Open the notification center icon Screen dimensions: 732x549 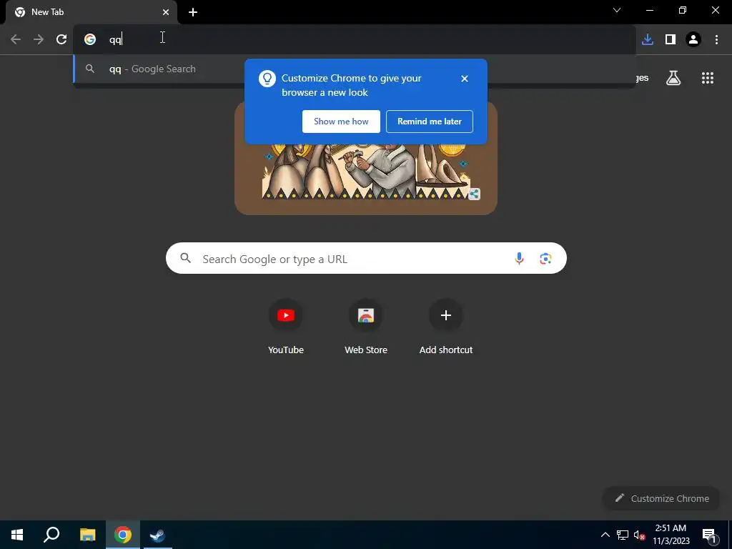[709, 535]
